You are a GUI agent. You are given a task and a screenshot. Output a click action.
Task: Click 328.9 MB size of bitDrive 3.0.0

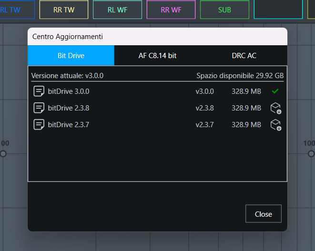[x=246, y=91]
